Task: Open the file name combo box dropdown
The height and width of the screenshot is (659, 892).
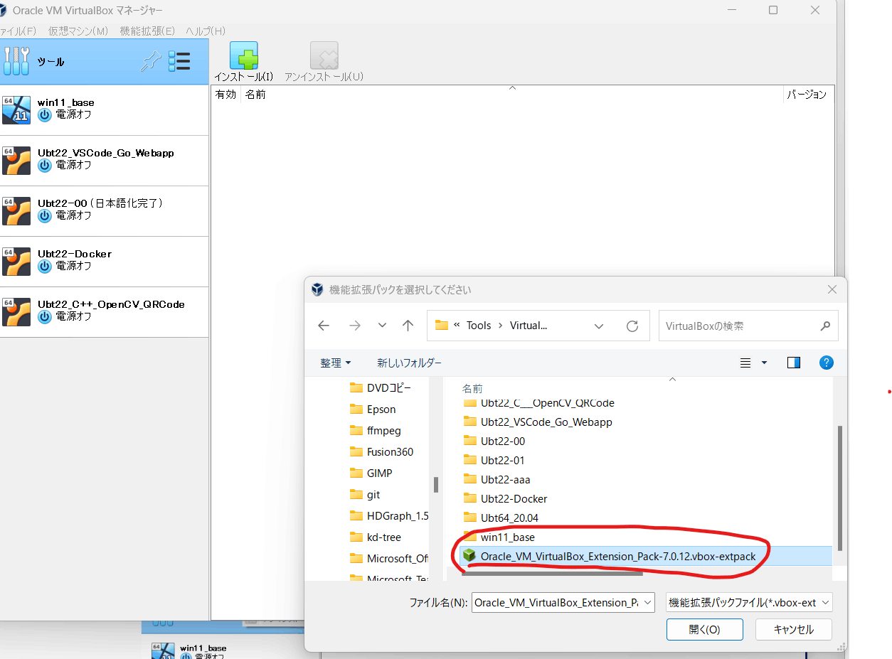Action: (x=647, y=603)
